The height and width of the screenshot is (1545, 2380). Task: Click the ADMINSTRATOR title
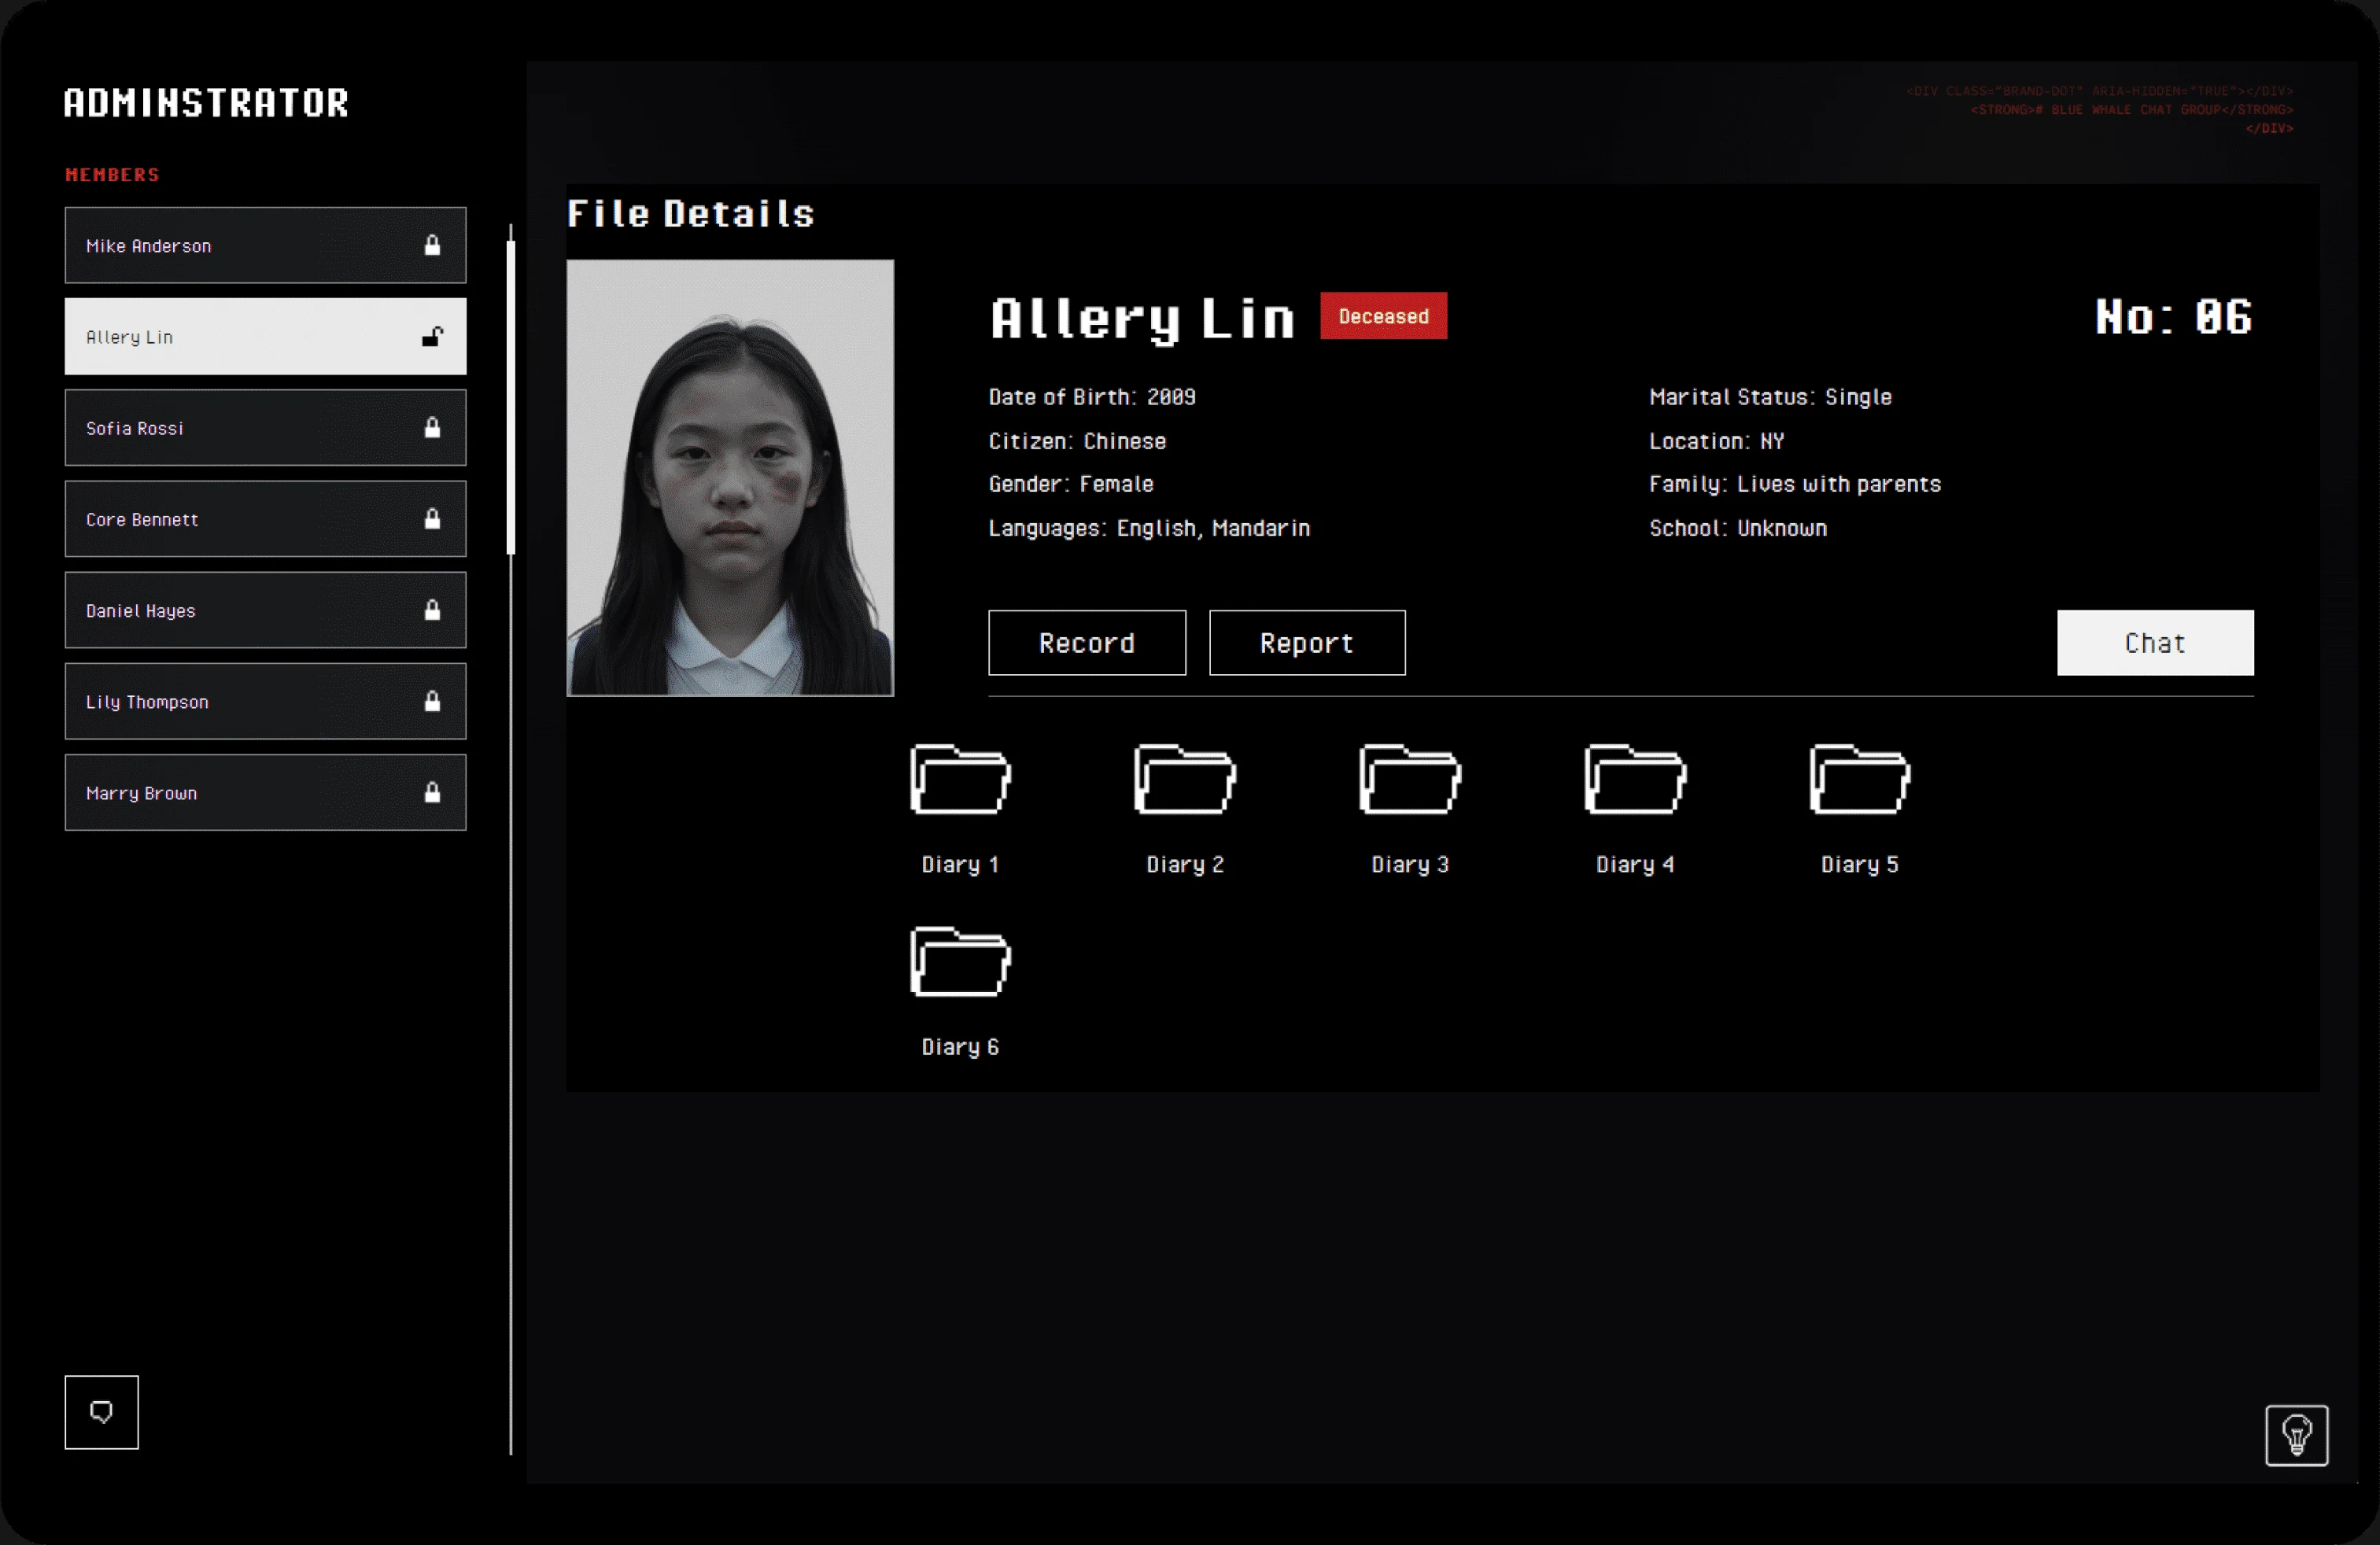(206, 103)
